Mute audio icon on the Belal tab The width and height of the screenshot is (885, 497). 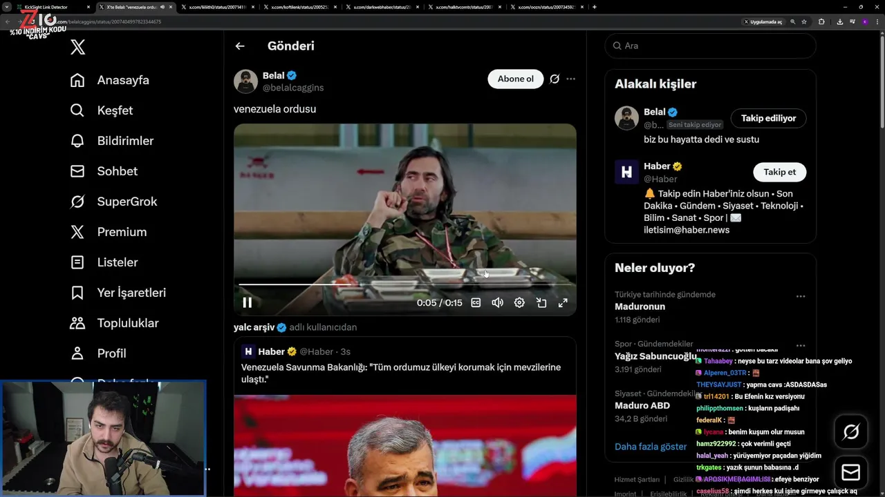click(163, 7)
